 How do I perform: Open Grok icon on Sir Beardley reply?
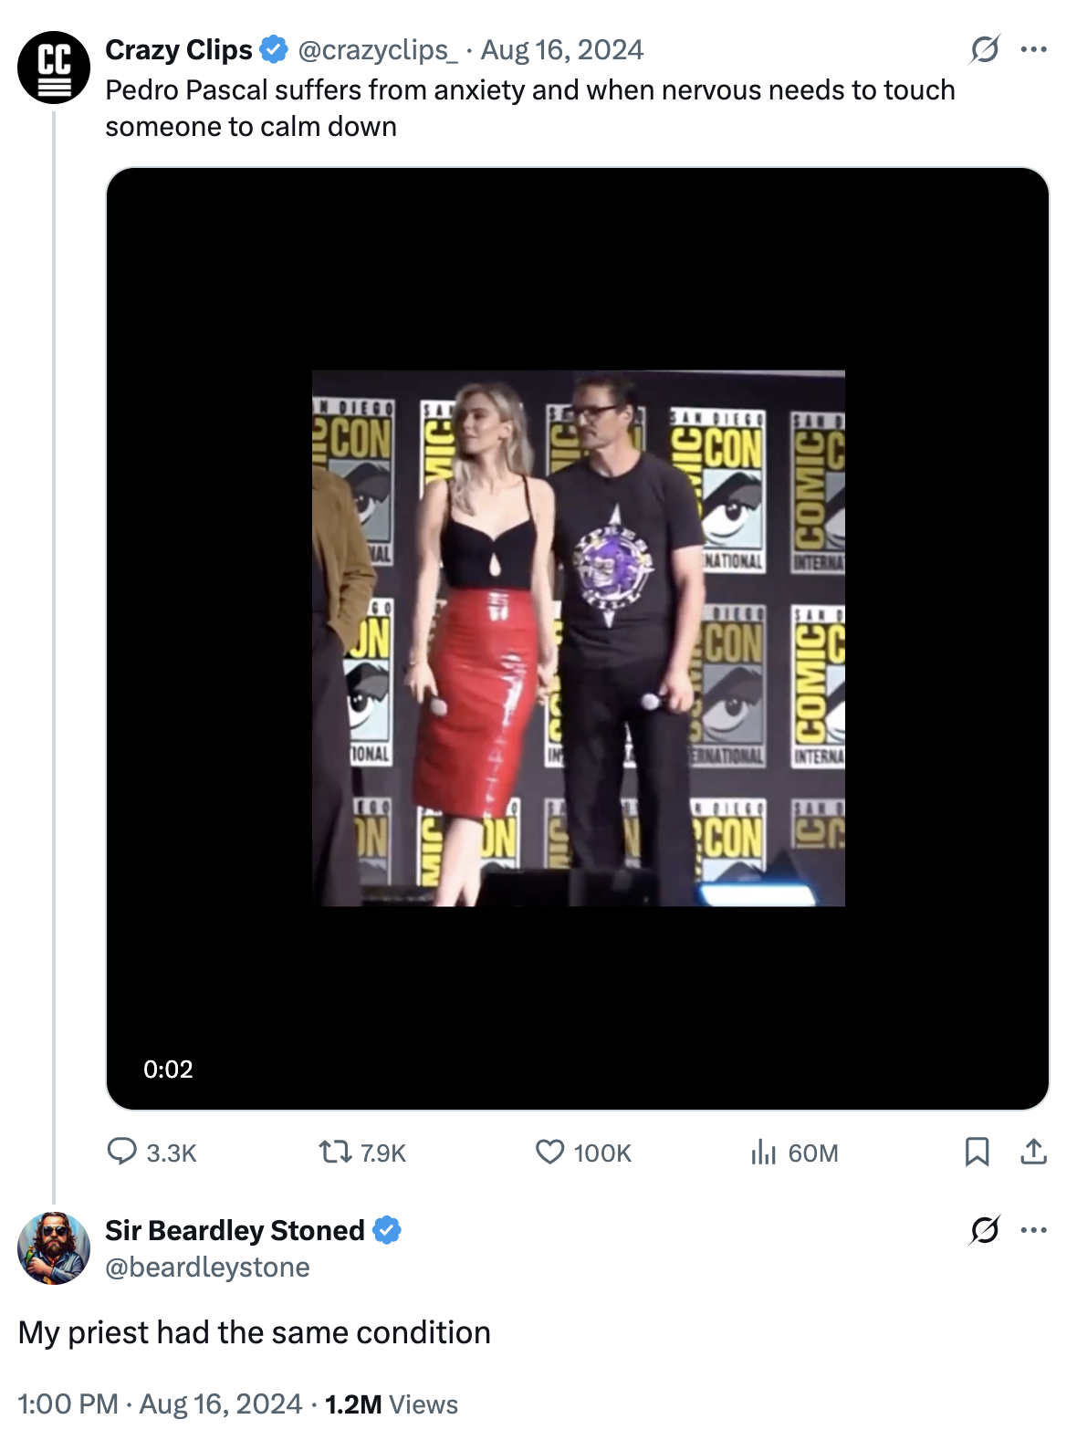(x=985, y=1230)
